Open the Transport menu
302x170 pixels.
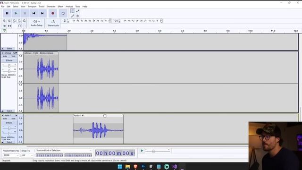tap(32, 7)
